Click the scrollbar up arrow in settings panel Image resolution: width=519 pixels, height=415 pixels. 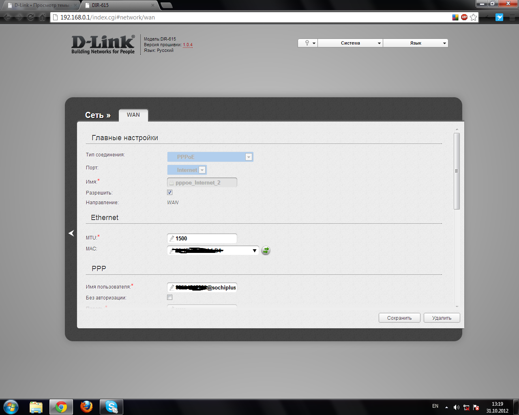457,129
